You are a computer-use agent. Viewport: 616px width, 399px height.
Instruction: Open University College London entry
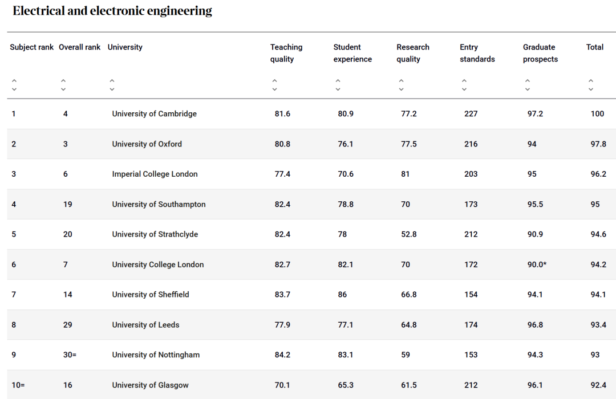tap(158, 264)
